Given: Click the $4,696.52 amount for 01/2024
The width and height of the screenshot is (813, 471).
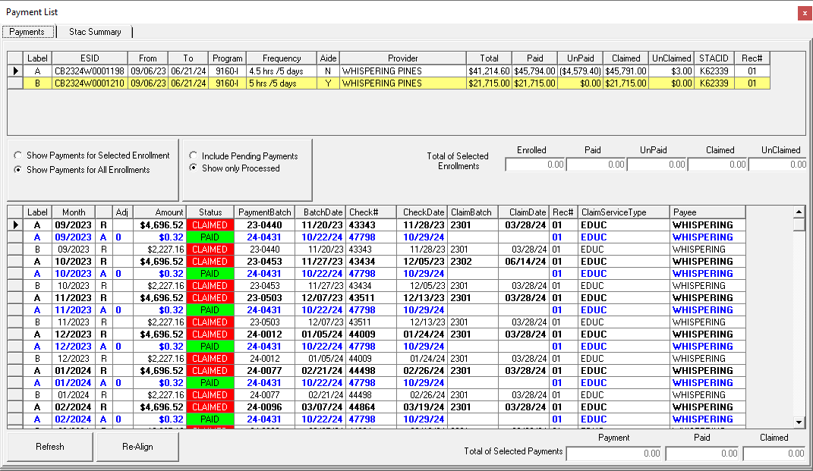Looking at the screenshot, I should (x=159, y=370).
